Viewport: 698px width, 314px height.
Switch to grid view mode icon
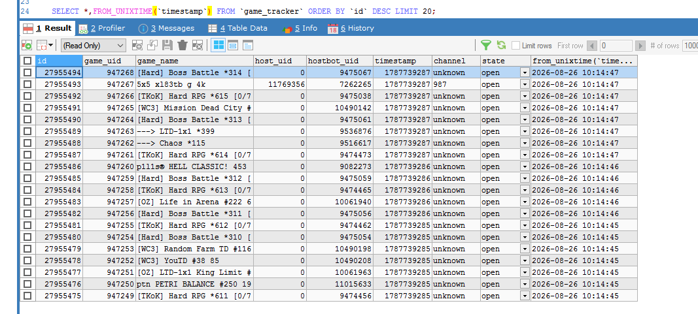pos(218,45)
